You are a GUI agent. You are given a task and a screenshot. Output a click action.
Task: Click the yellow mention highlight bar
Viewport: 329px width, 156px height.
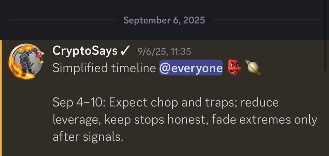pyautogui.click(x=1, y=98)
